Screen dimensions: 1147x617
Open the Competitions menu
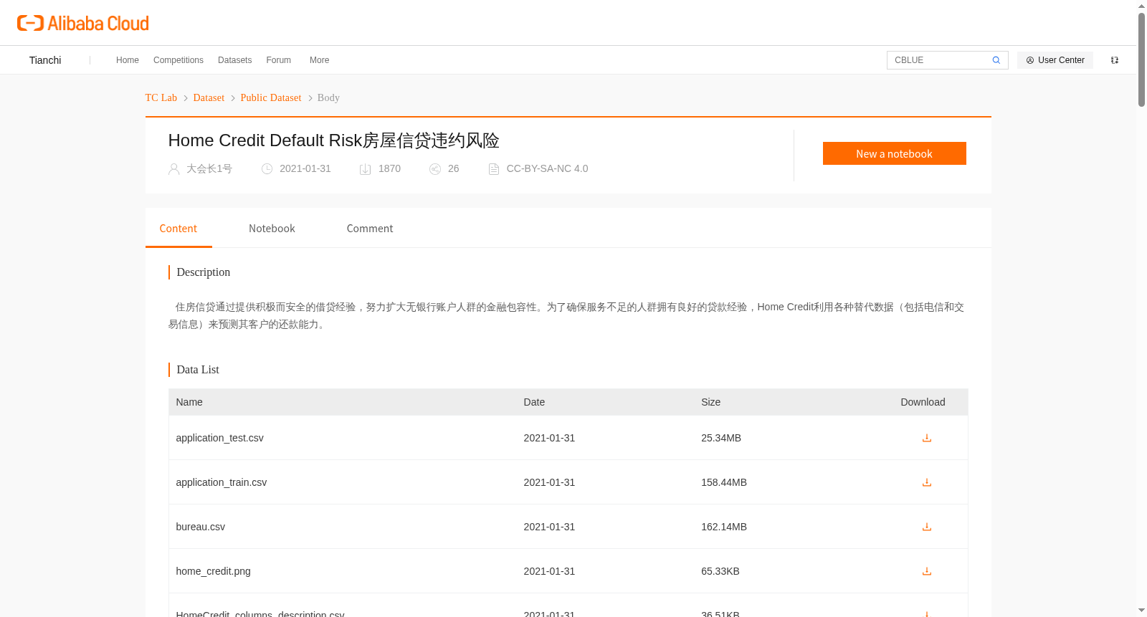(x=179, y=60)
